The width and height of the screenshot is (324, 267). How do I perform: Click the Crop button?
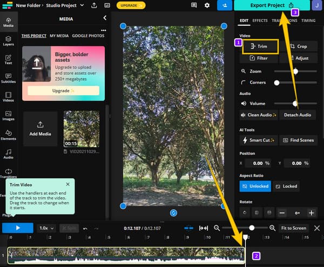(x=299, y=46)
